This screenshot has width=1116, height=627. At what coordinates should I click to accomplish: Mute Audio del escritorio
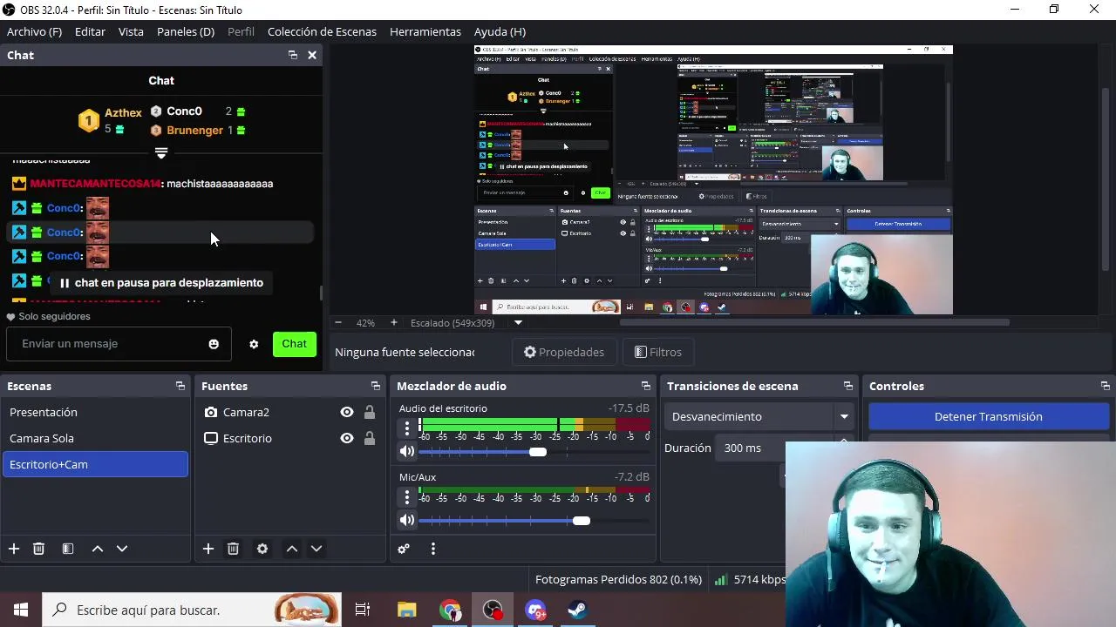coord(407,451)
